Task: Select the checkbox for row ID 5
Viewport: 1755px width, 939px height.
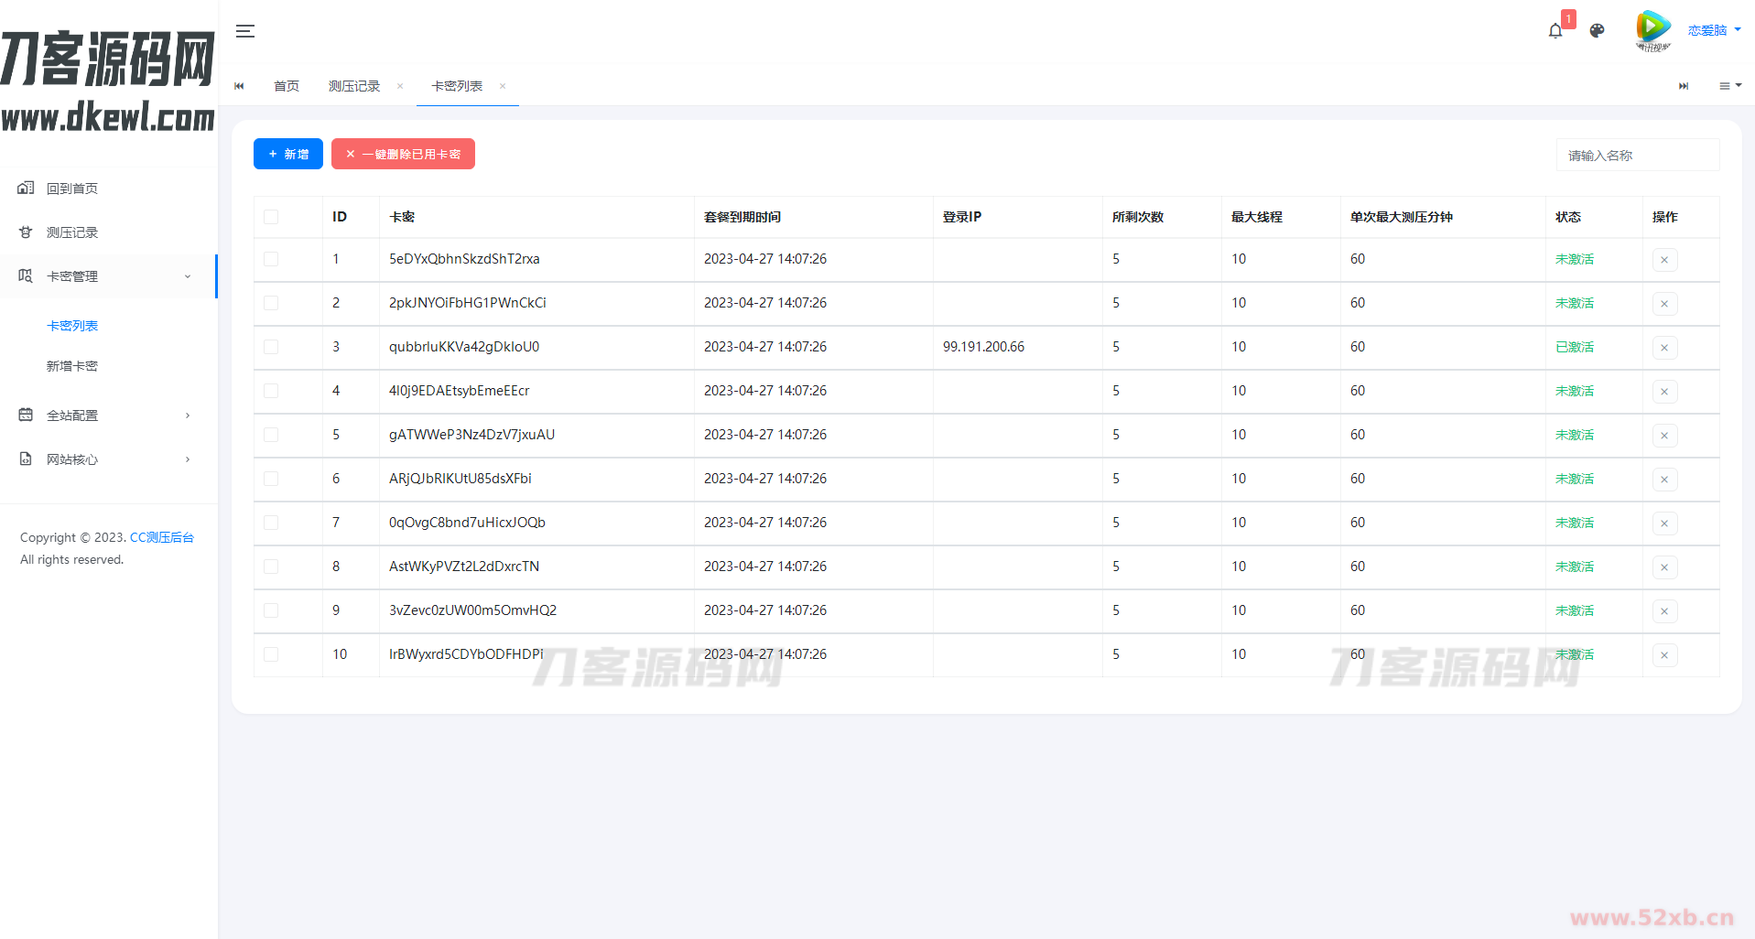Action: point(271,435)
